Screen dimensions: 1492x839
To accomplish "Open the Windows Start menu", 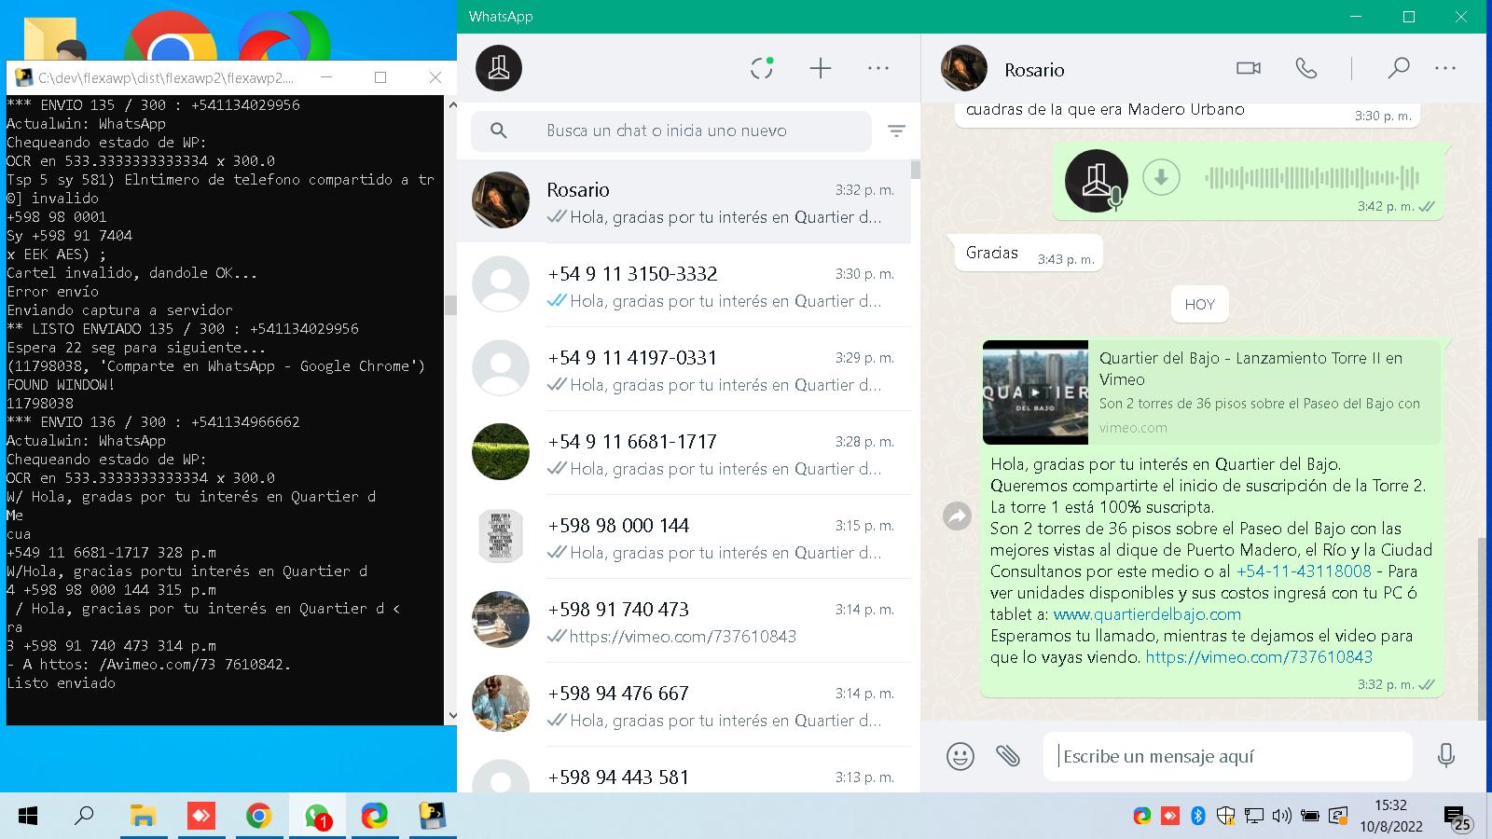I will (28, 817).
